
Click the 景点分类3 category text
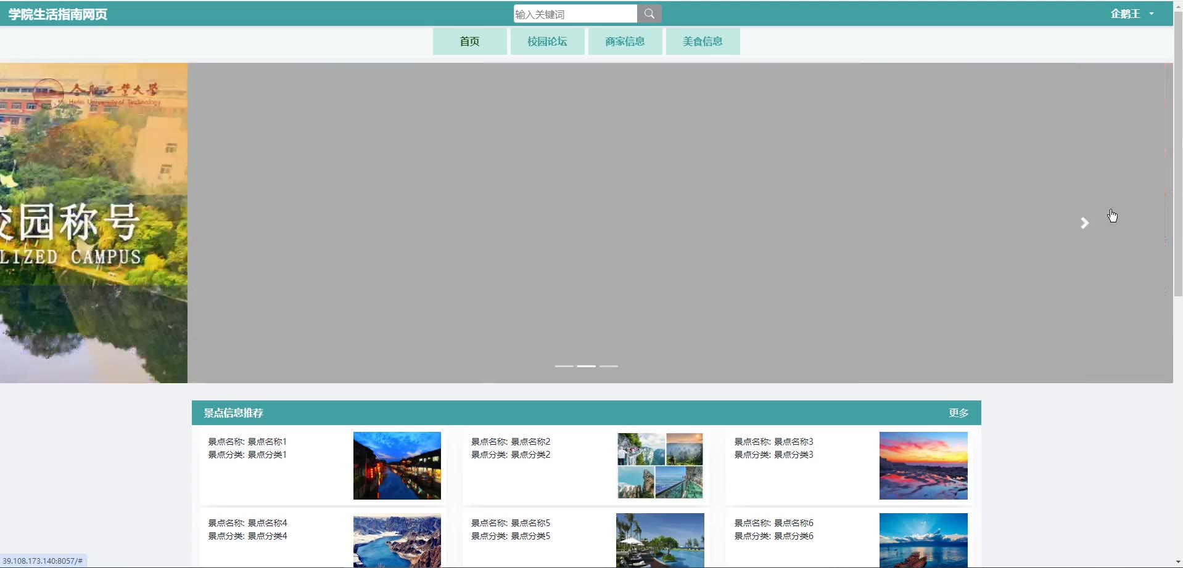794,455
